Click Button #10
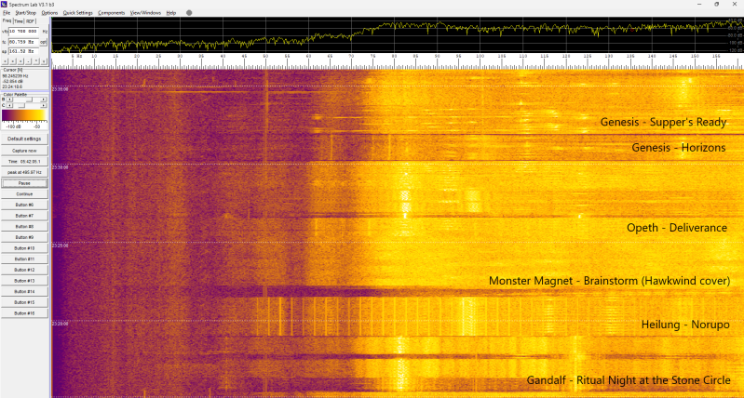This screenshot has width=744, height=398. point(24,247)
